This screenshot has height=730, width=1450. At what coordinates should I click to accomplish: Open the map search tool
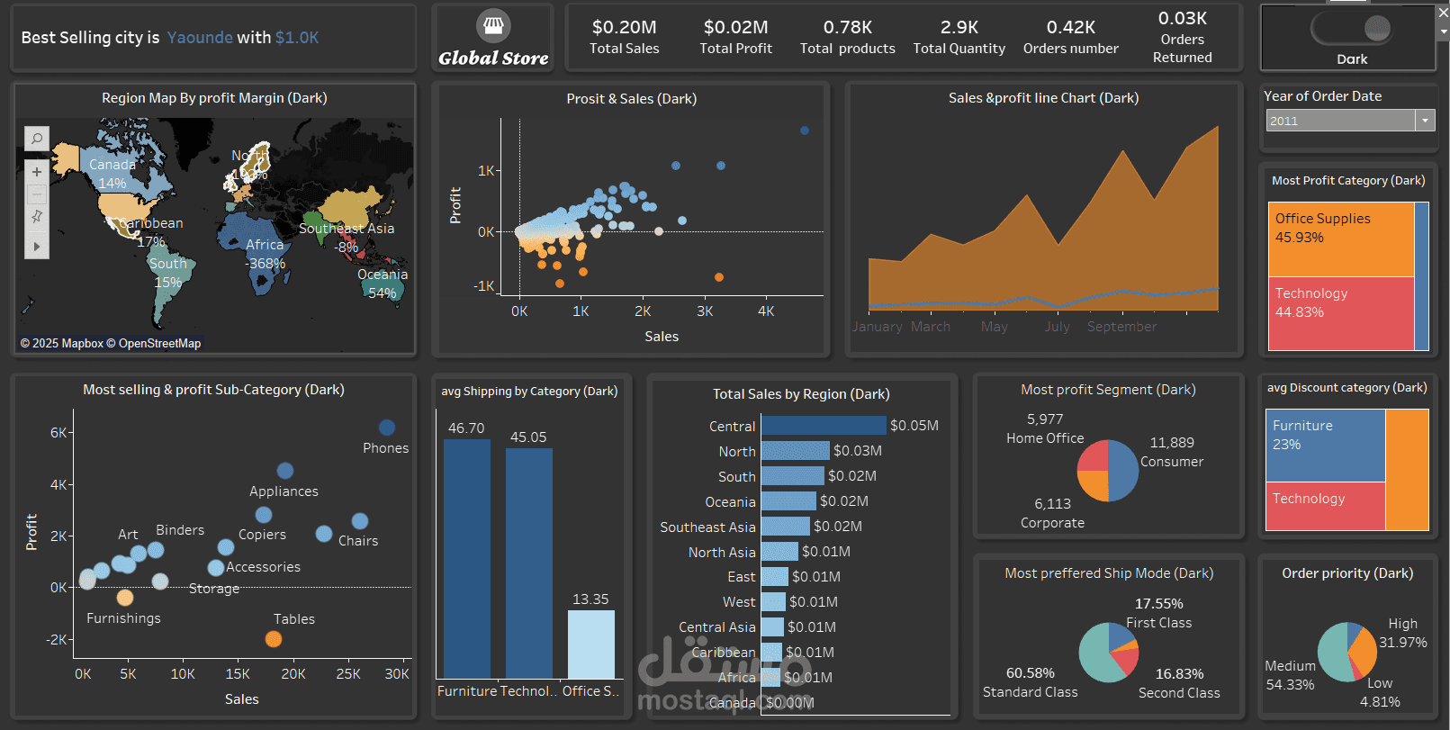tap(37, 139)
